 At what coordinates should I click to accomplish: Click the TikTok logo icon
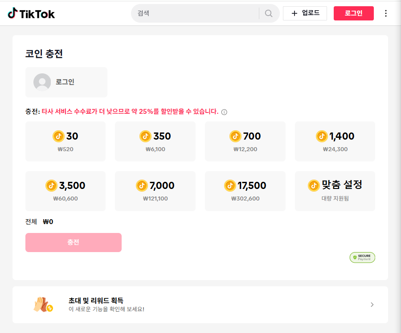12,13
